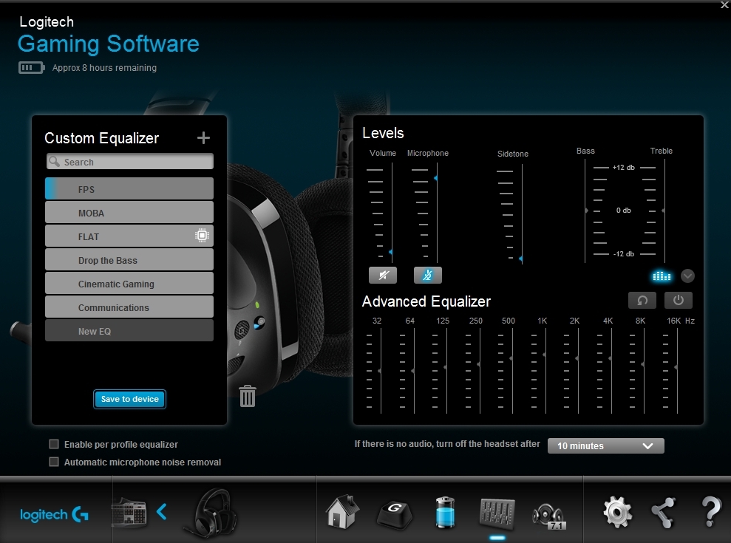Click the Volume slider handle
This screenshot has height=543, width=731.
click(391, 252)
